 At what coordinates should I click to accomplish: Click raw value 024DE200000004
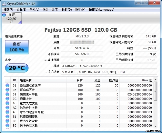click(139, 94)
